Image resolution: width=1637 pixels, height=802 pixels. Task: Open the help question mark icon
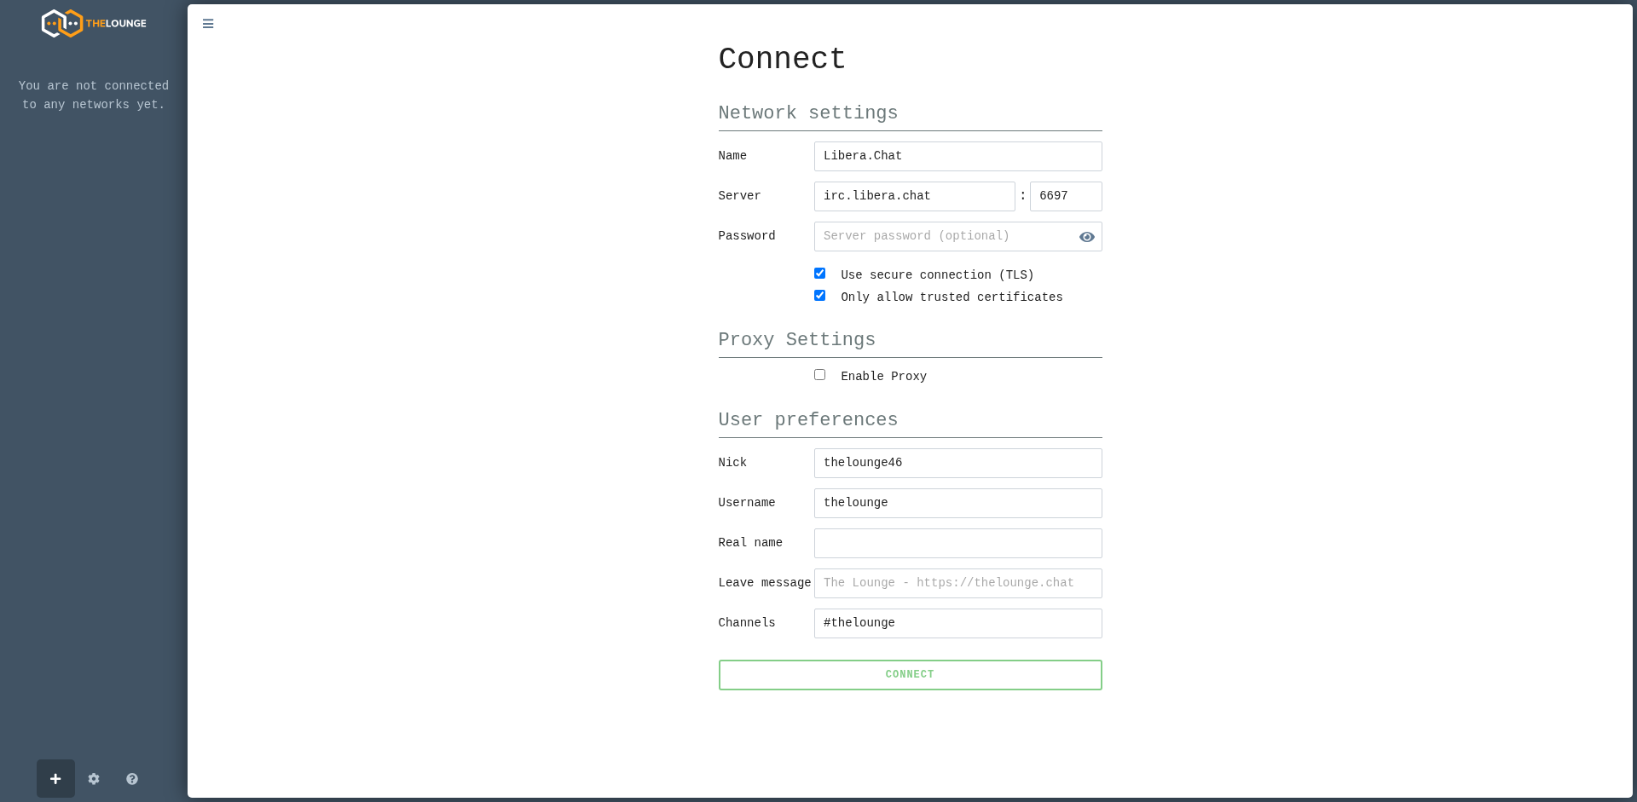pos(132,779)
